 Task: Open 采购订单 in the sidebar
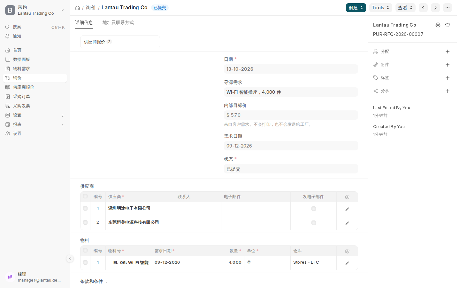click(x=35, y=97)
